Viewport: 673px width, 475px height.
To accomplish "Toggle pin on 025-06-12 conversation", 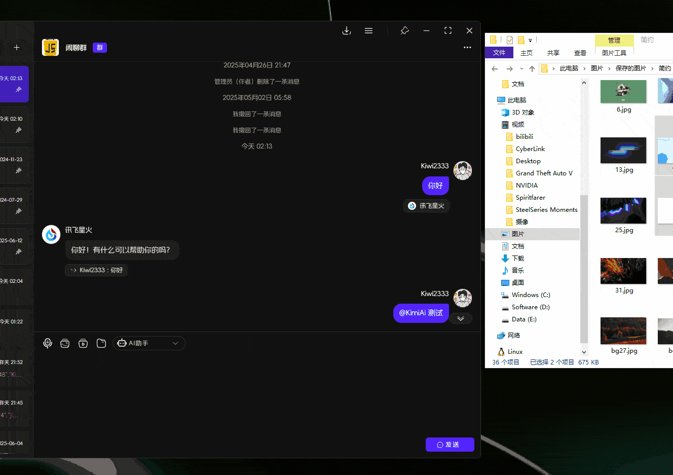I will coord(19,252).
